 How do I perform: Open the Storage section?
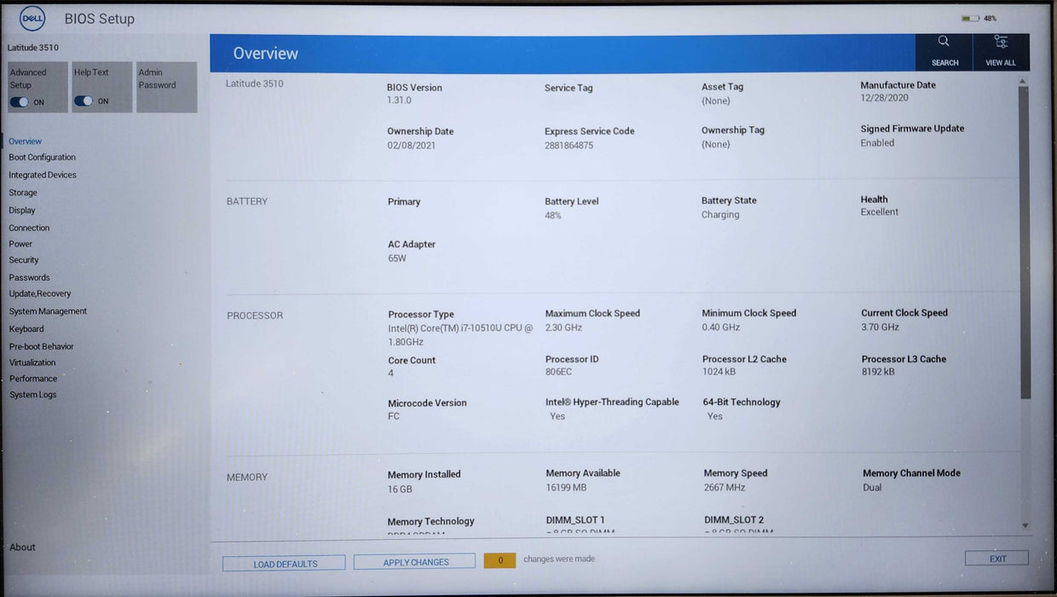pyautogui.click(x=21, y=192)
